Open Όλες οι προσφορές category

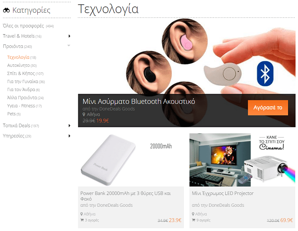coord(28,26)
